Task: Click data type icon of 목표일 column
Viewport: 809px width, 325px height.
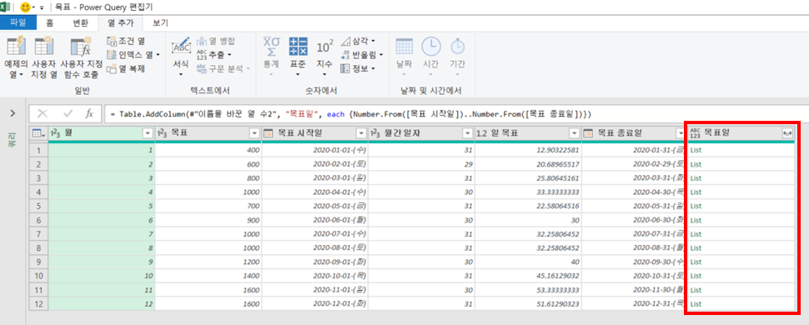Action: tap(696, 133)
